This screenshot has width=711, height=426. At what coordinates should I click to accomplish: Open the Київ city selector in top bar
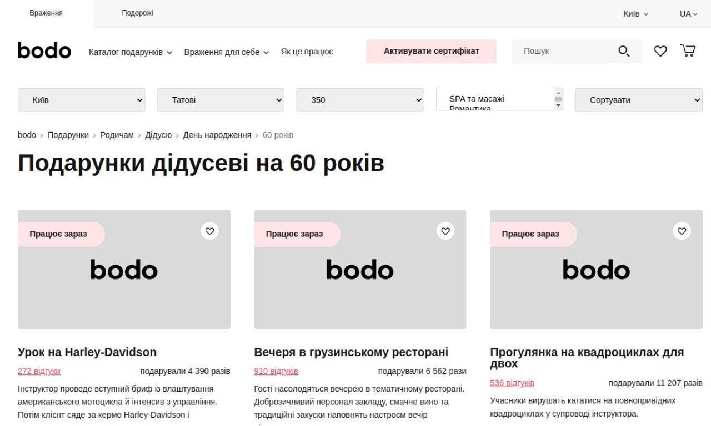(635, 14)
